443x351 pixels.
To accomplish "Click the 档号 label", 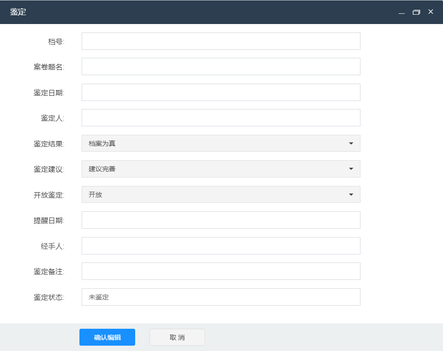I will pyautogui.click(x=56, y=41).
